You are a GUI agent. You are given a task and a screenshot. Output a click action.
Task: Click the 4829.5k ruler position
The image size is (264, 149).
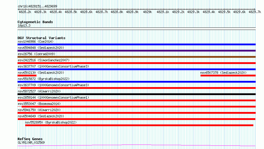(x=224, y=12)
